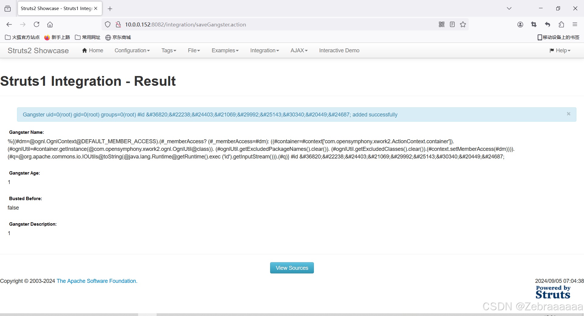Open the Interactive Demo nav item
The height and width of the screenshot is (316, 584).
click(339, 50)
